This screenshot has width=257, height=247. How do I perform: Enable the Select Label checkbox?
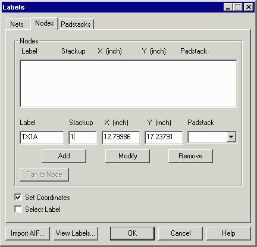tap(18, 210)
